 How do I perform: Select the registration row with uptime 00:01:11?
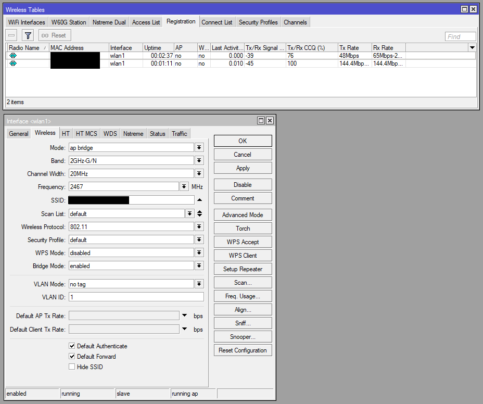coord(240,64)
